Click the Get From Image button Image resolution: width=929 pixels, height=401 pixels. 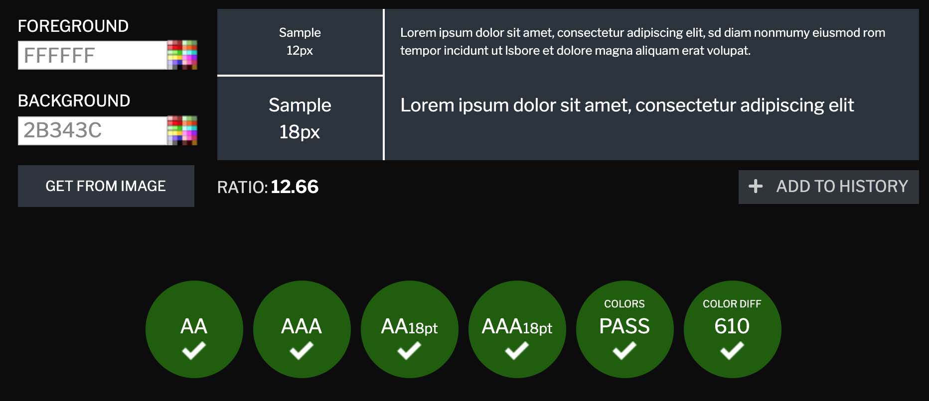point(106,186)
